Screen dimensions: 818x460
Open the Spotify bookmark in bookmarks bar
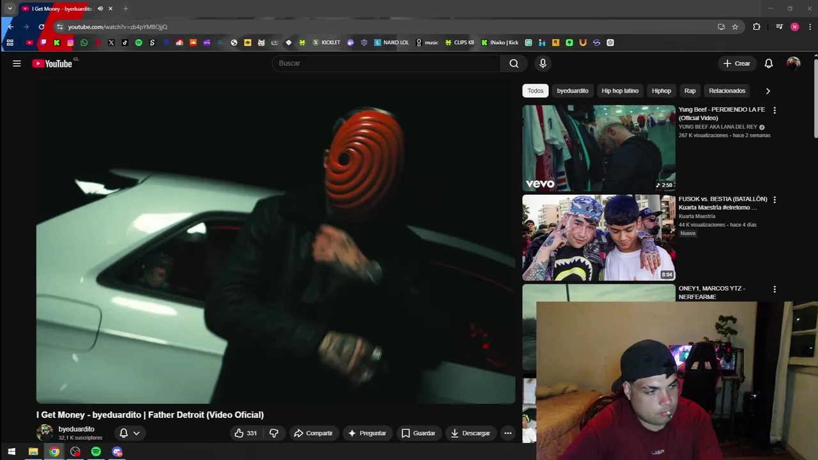click(139, 43)
